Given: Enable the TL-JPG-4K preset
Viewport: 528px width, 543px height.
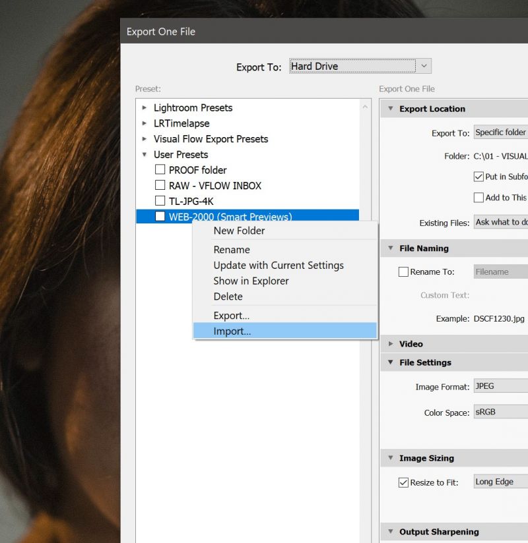Looking at the screenshot, I should 160,201.
